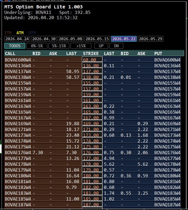The width and height of the screenshot is (188, 210).
Task: Select put option BOVAQ161W4
Action: tap(167, 100)
